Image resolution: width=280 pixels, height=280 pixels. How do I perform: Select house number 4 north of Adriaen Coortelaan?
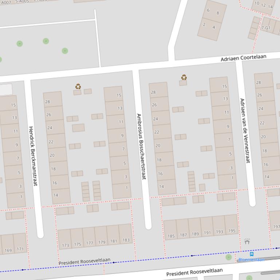click(x=214, y=27)
